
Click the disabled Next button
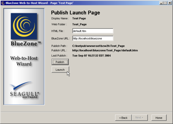pyautogui.click(x=140, y=118)
